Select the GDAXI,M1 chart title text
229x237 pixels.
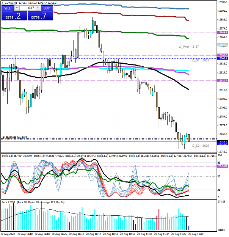[11, 3]
